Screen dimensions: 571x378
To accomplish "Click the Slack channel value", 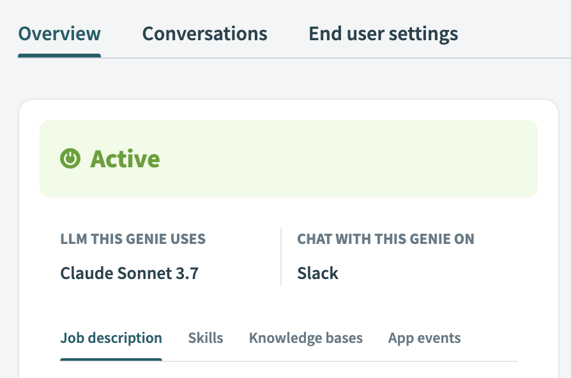I will coord(317,274).
